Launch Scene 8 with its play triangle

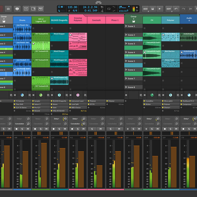coord(126,87)
